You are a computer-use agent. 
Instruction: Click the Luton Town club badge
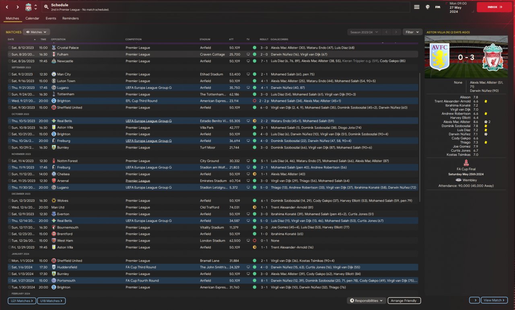pos(54,81)
